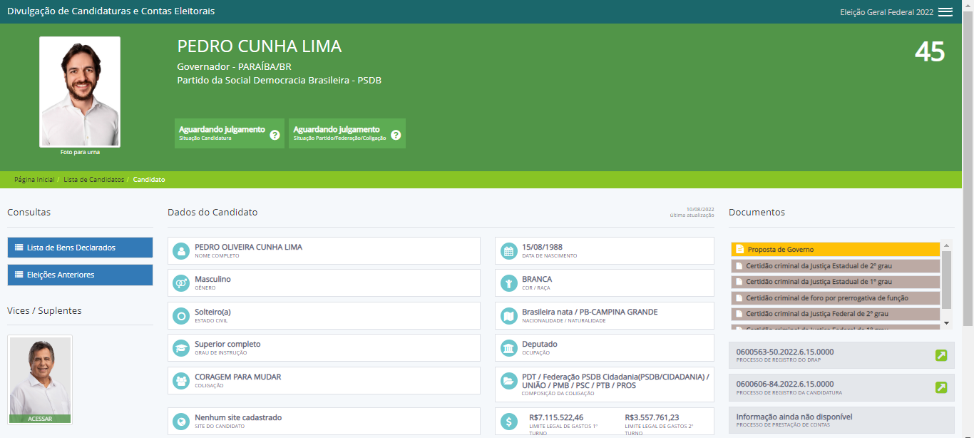Click the graduation cap icon beside Superior completo
974x438 pixels.
click(x=181, y=347)
